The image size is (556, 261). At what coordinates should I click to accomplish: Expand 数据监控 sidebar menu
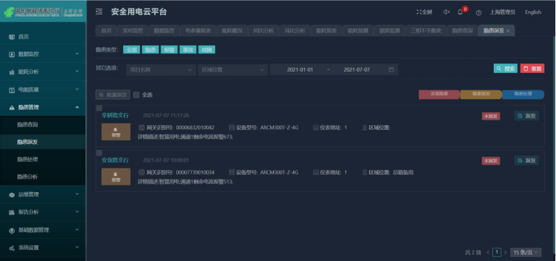click(x=43, y=54)
